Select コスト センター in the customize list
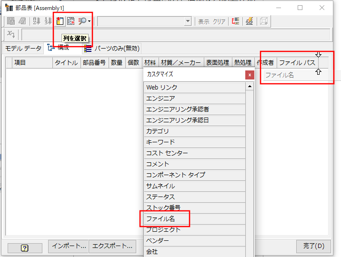341x257 pixels. click(x=195, y=153)
